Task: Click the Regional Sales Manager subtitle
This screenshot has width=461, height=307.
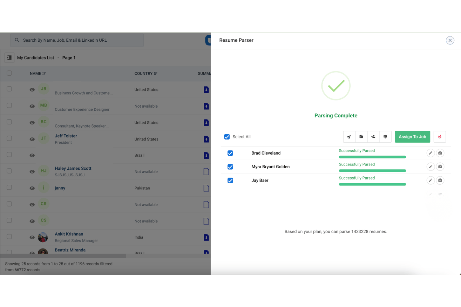Action: [76, 241]
